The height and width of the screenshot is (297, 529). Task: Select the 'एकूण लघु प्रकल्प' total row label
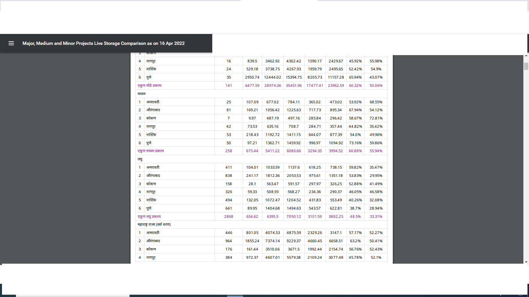tap(149, 216)
